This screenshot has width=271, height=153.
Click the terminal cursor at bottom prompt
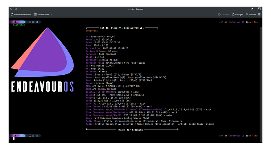click(14, 138)
